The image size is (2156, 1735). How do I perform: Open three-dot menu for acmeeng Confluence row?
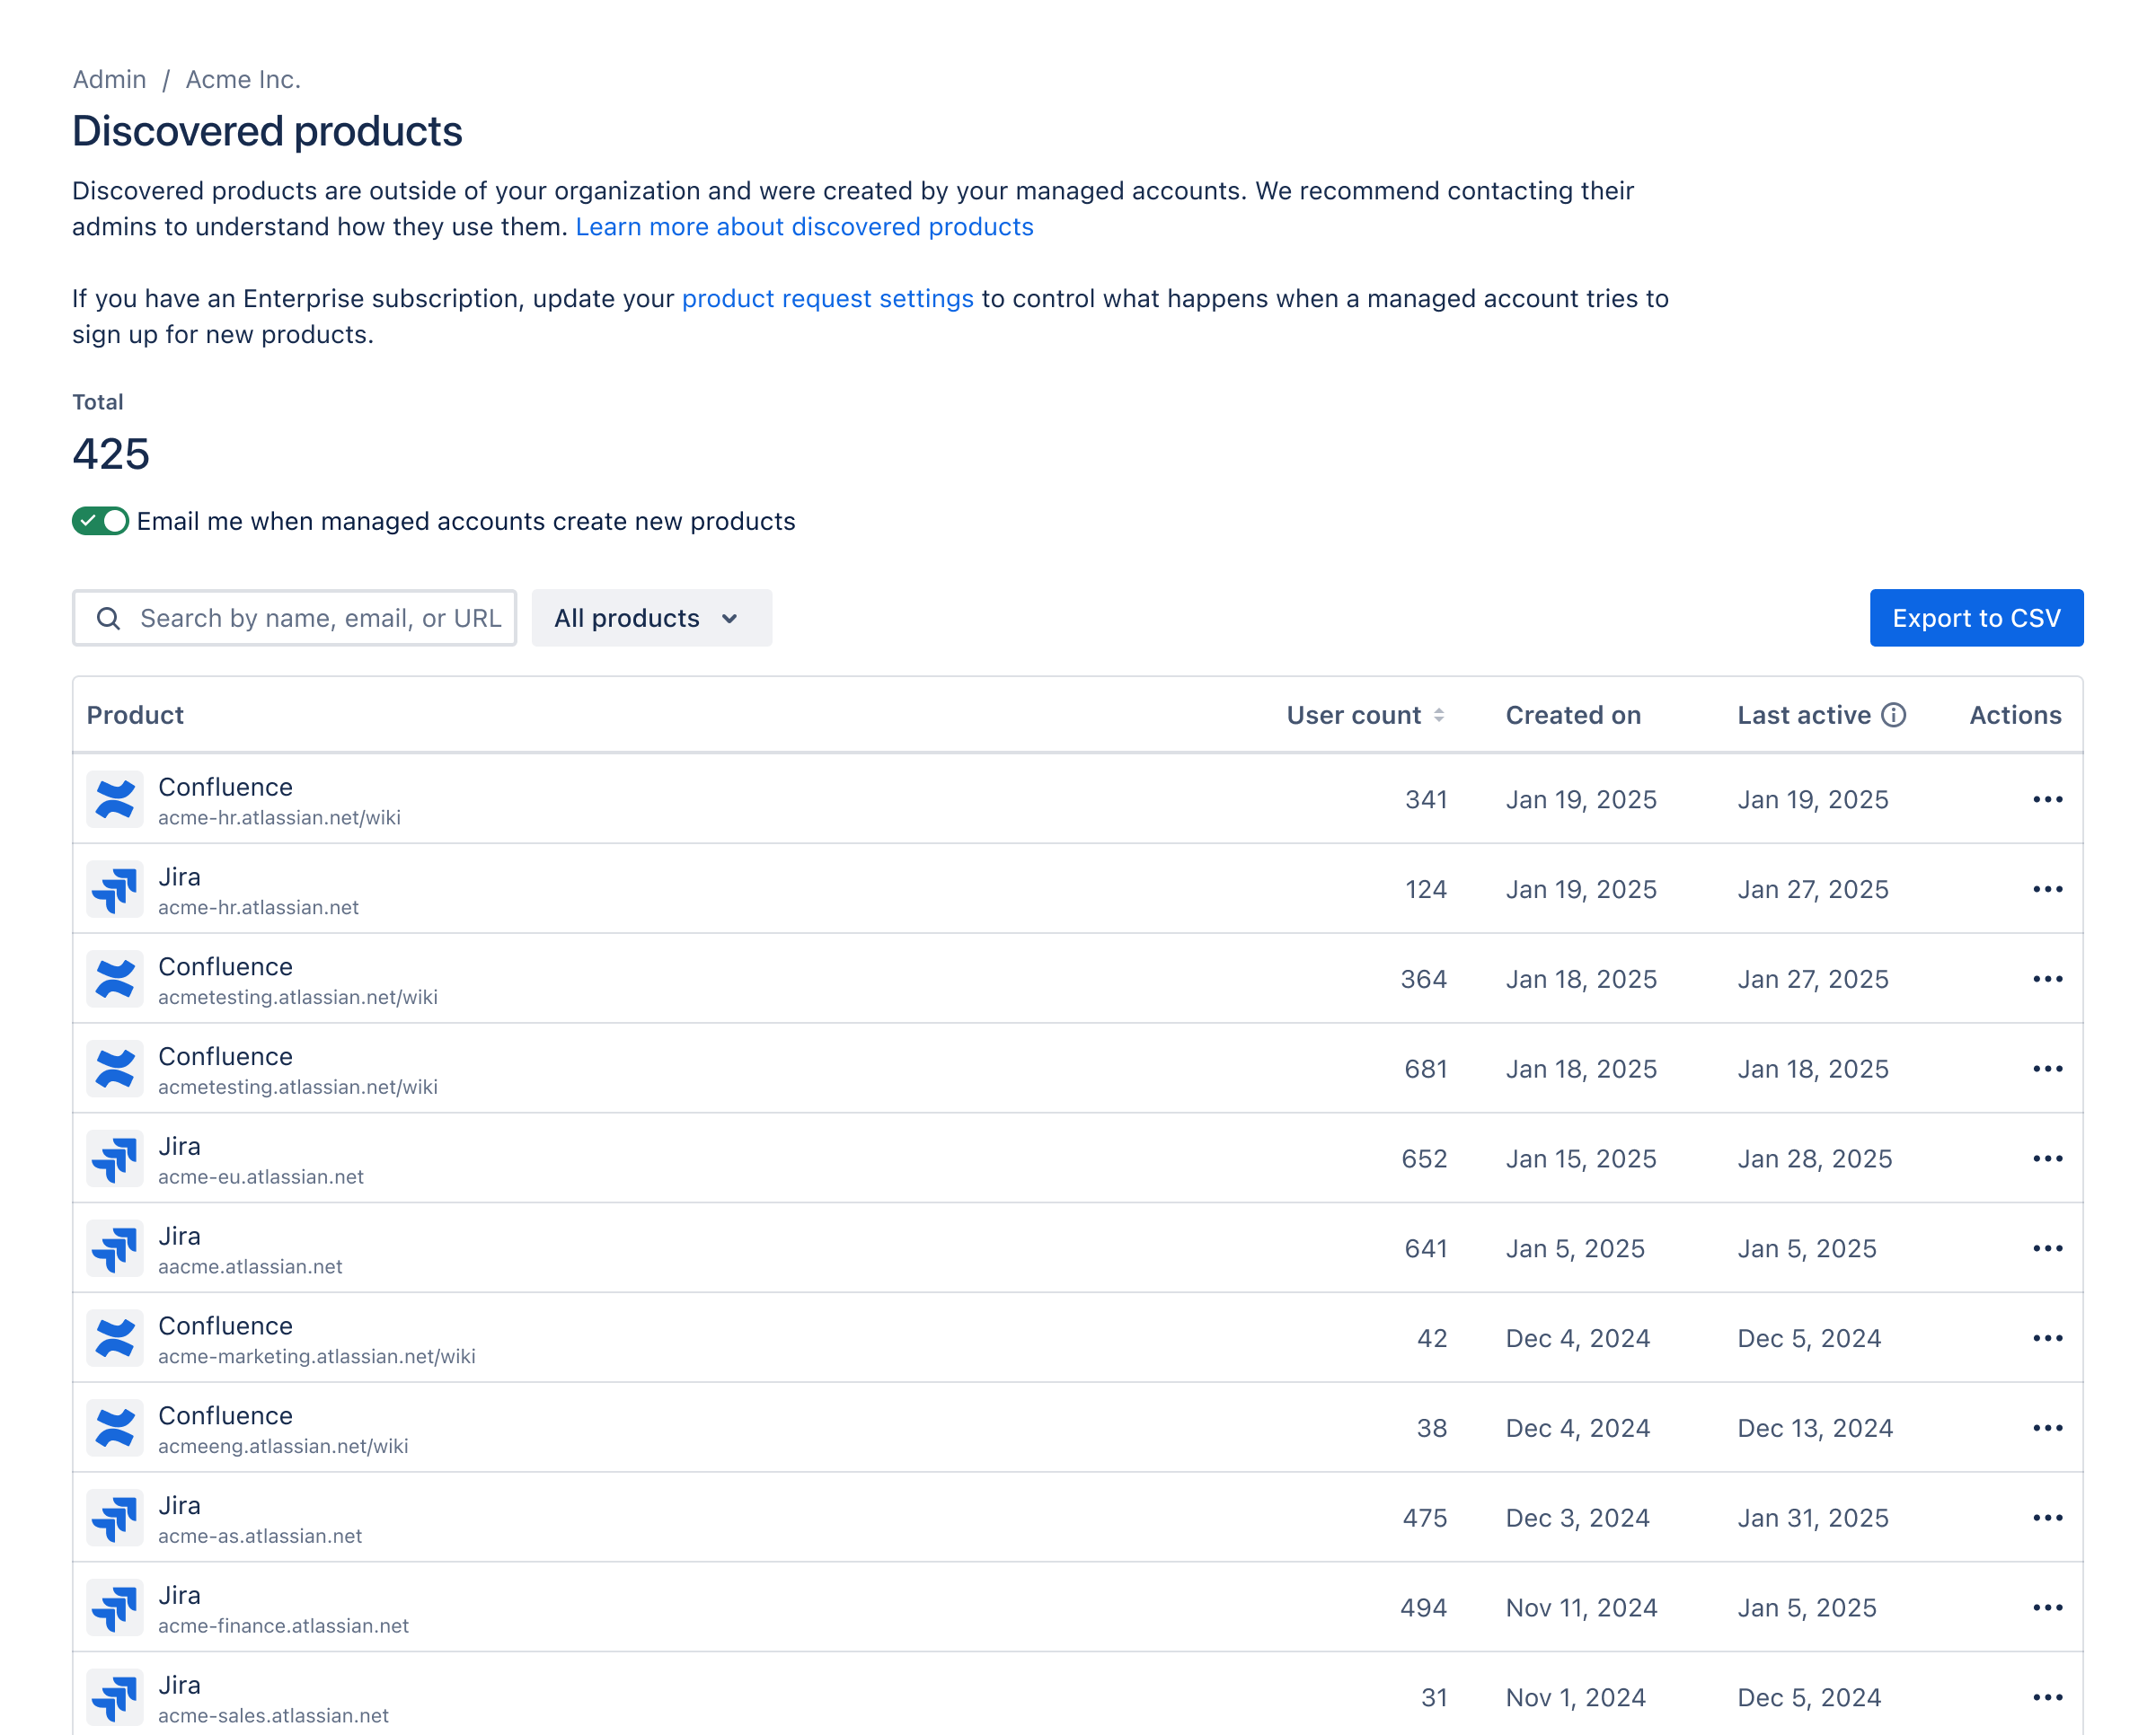tap(2047, 1428)
